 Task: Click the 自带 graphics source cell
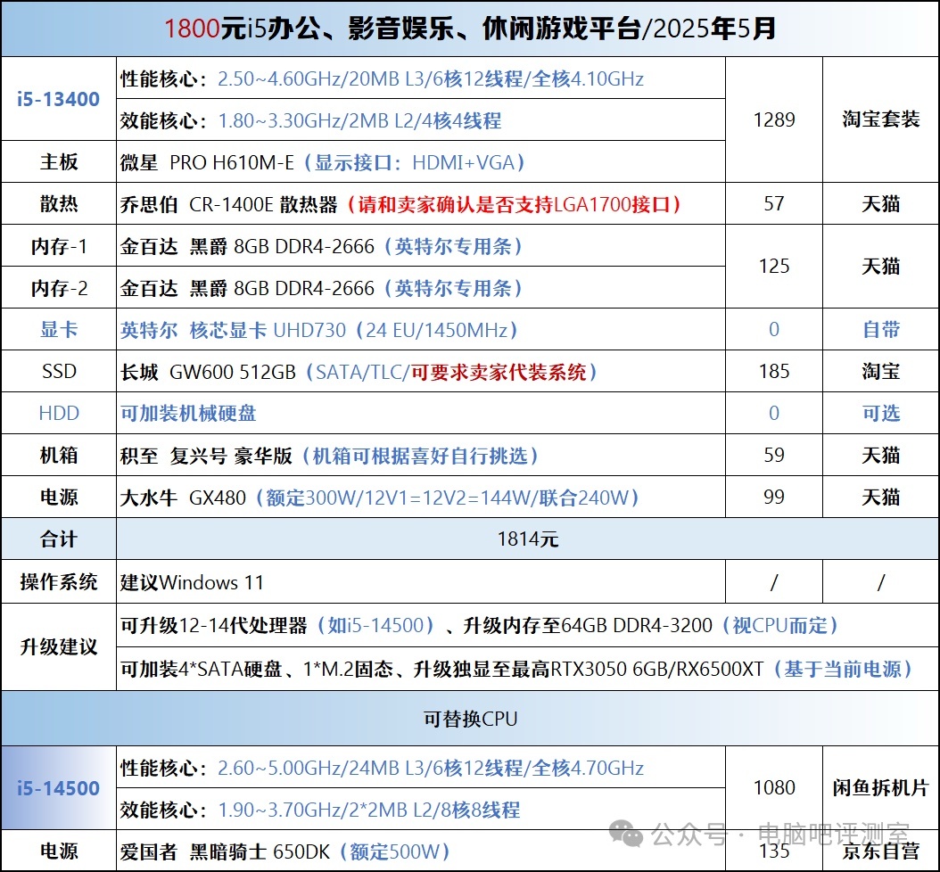tap(880, 330)
